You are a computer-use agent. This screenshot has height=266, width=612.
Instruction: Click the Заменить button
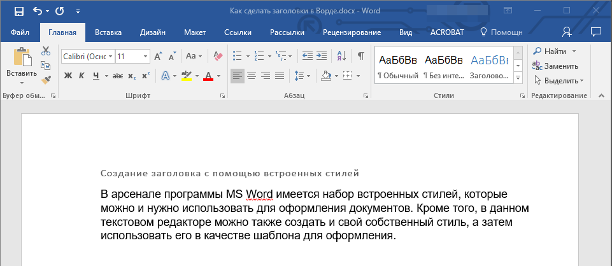click(x=556, y=66)
